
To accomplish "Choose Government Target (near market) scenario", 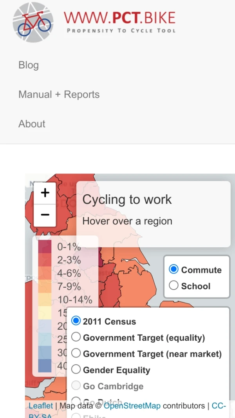I will click(x=76, y=353).
